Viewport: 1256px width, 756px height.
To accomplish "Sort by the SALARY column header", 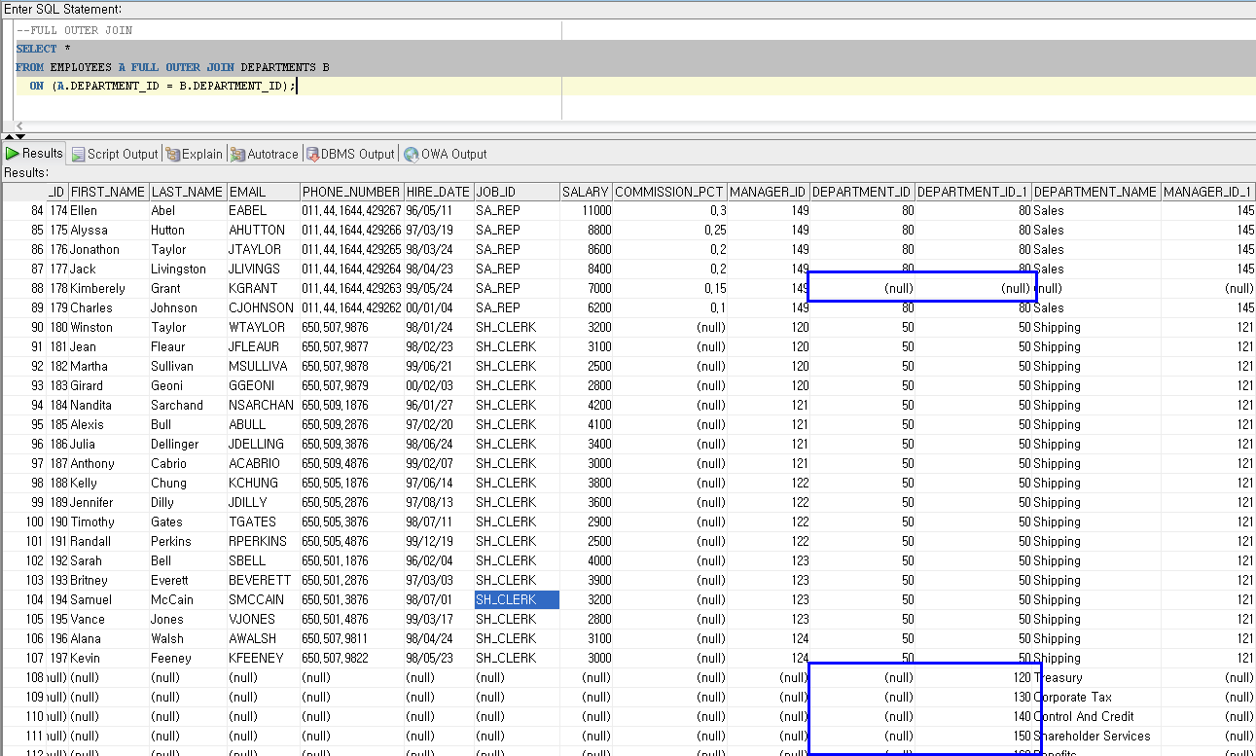I will point(585,192).
